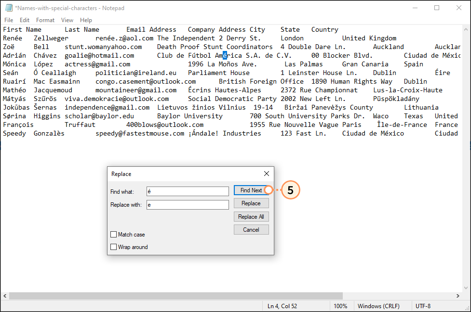471x312 pixels.
Task: Click the word Truffaut
Action: click(80, 125)
